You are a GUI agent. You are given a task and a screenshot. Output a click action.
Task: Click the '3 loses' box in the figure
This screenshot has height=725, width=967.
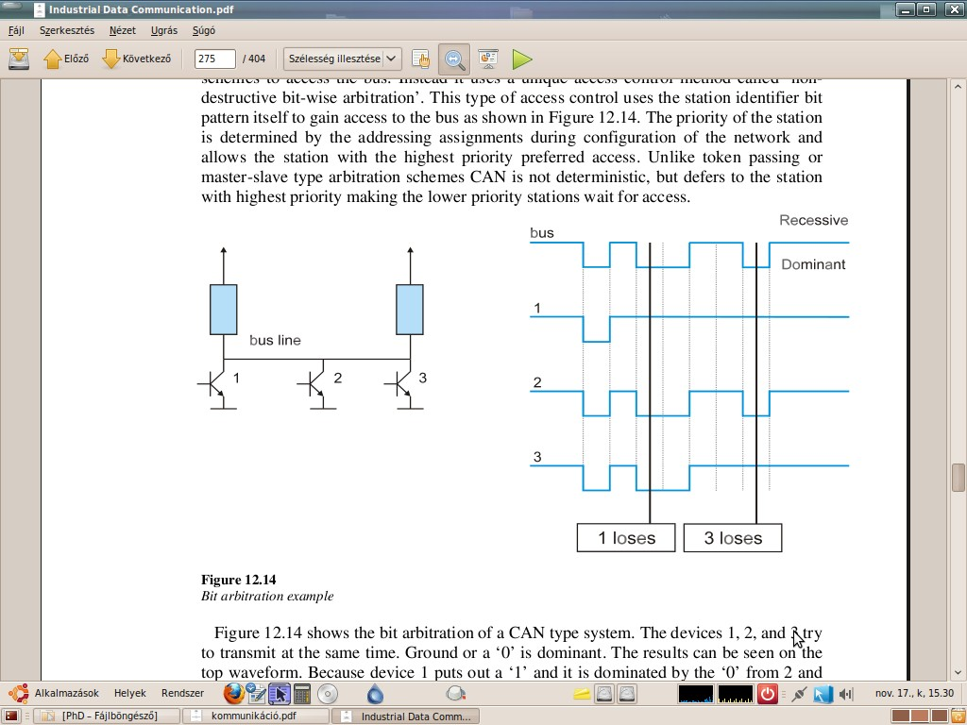point(733,537)
